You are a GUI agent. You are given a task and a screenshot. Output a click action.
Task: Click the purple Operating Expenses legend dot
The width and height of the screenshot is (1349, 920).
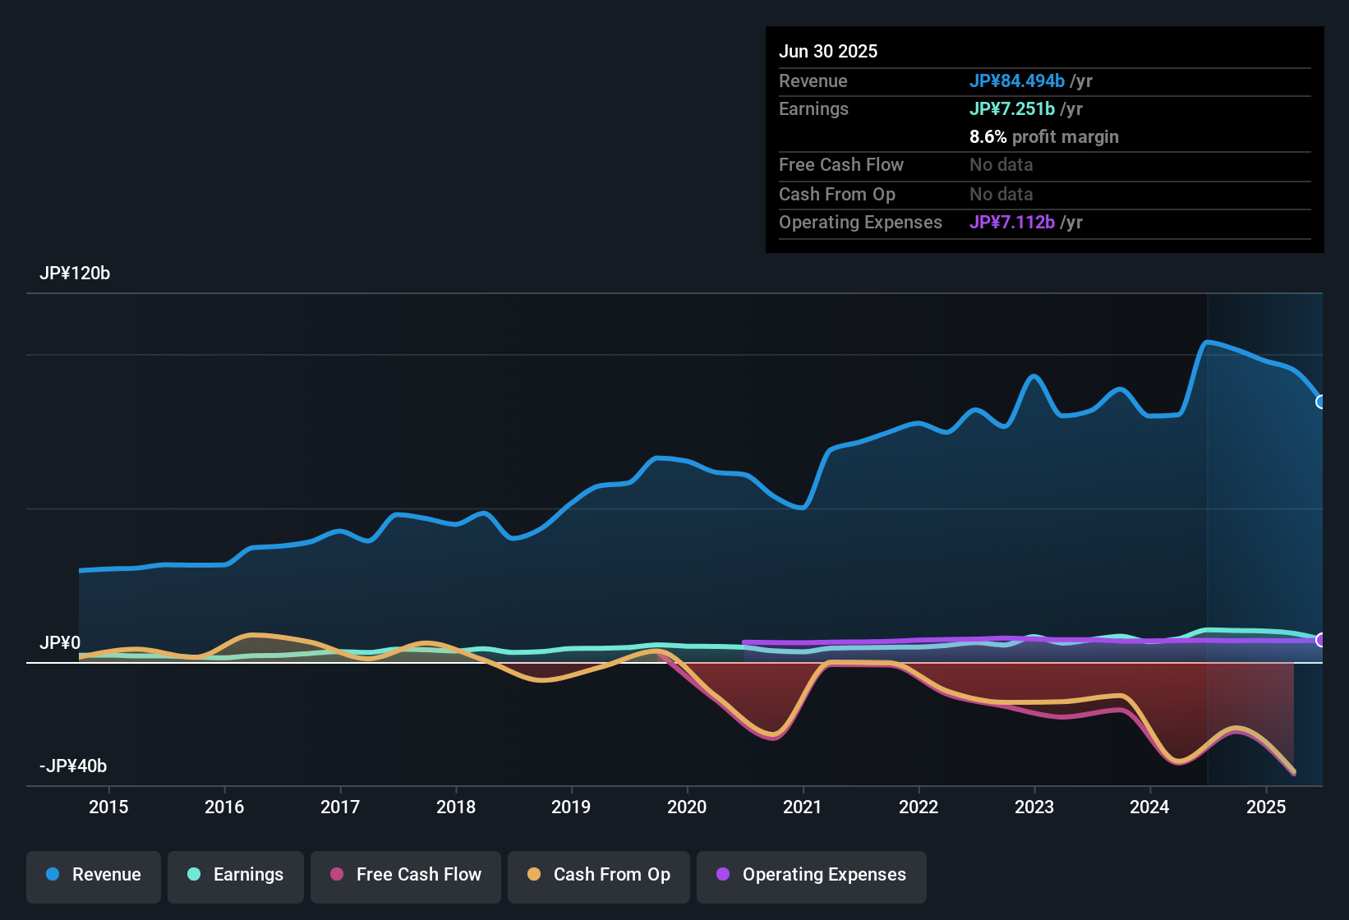(x=723, y=875)
